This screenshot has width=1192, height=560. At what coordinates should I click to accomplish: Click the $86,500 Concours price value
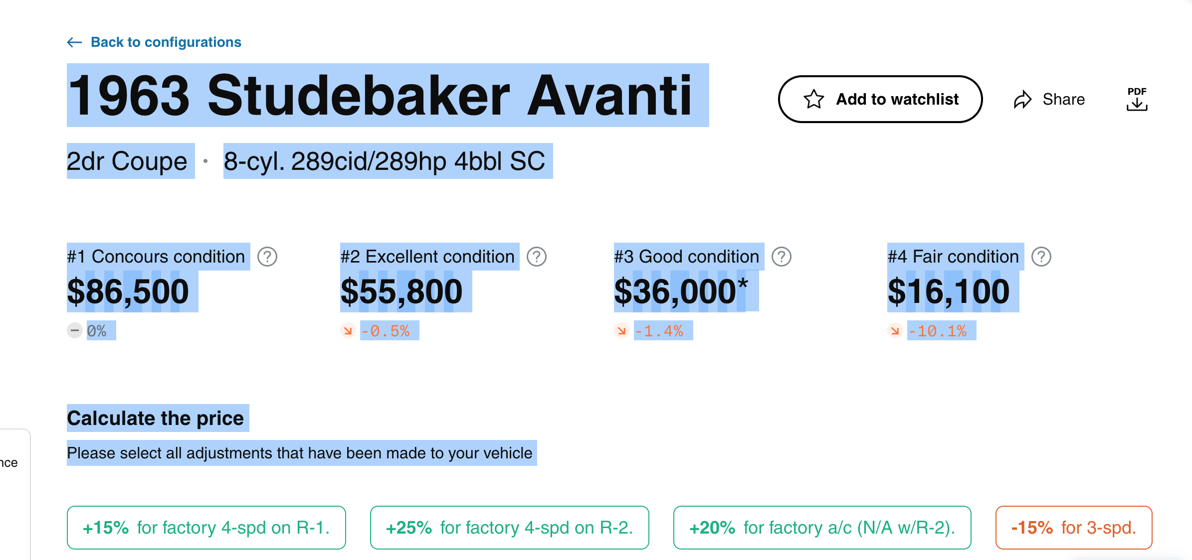128,291
